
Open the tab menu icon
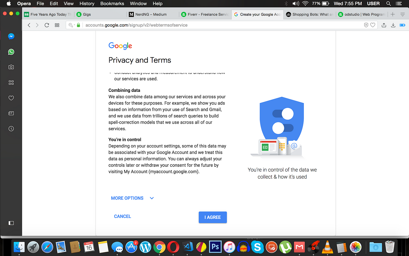coord(403,14)
